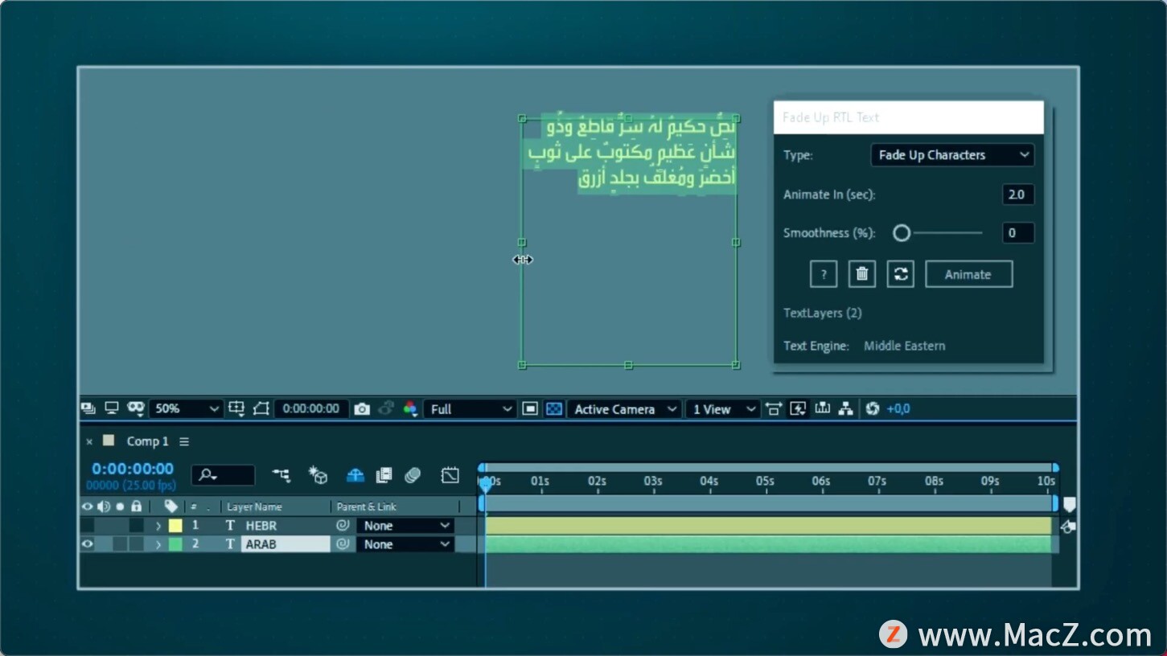Expand the ARAB layer properties
1167x656 pixels.
coord(158,544)
